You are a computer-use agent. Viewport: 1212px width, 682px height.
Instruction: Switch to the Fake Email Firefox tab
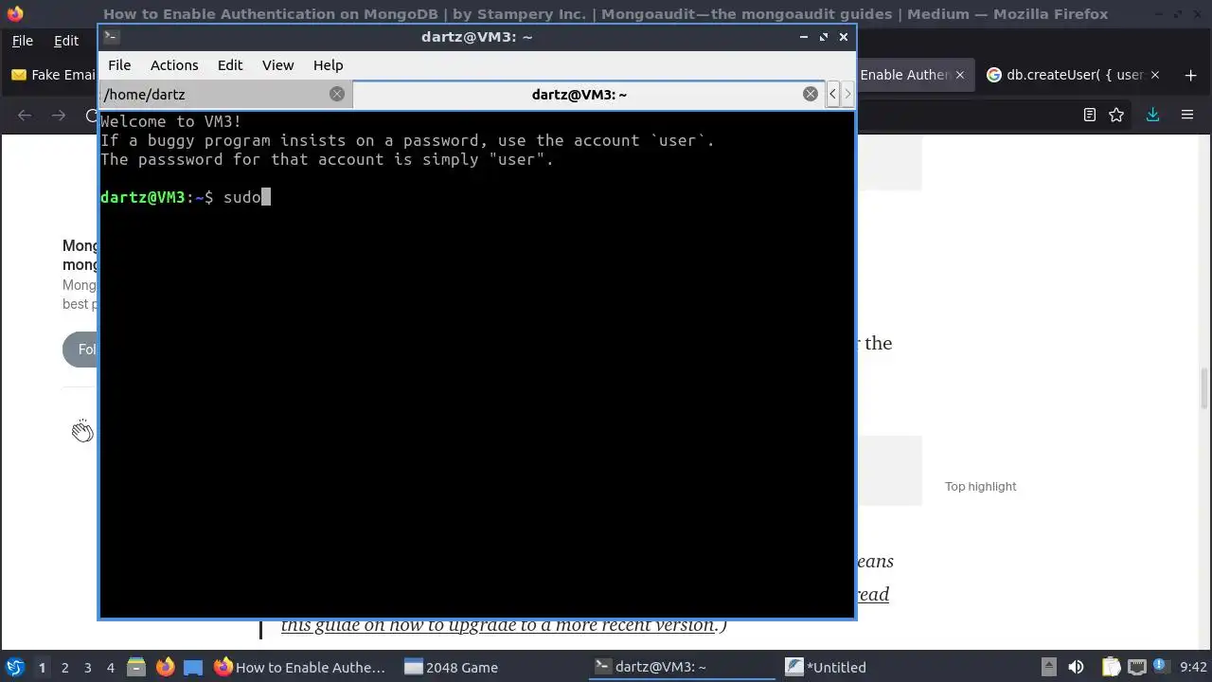[52, 75]
